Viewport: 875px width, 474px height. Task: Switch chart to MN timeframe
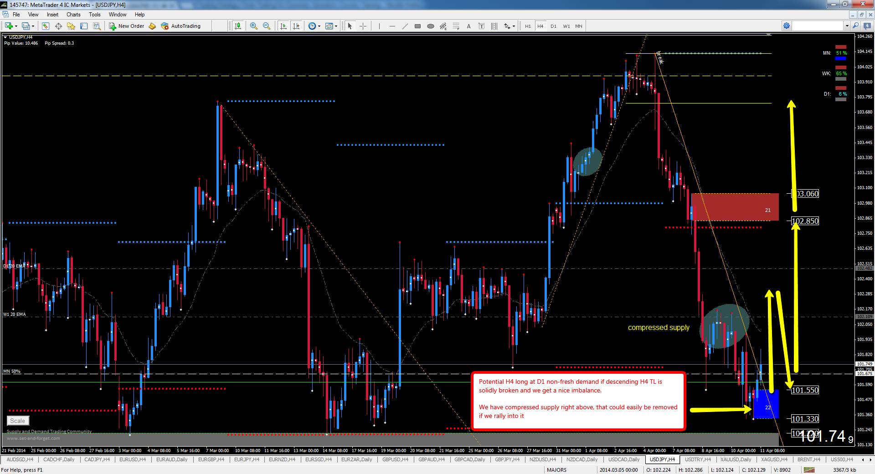click(x=579, y=26)
